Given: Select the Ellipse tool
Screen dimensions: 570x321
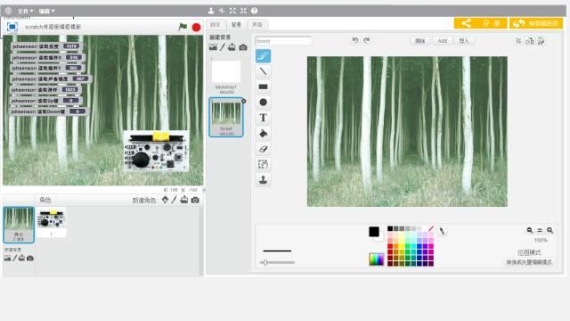Looking at the screenshot, I should pyautogui.click(x=264, y=103).
